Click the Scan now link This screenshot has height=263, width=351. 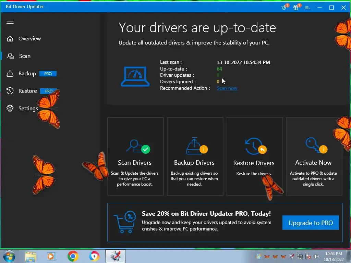click(x=227, y=88)
